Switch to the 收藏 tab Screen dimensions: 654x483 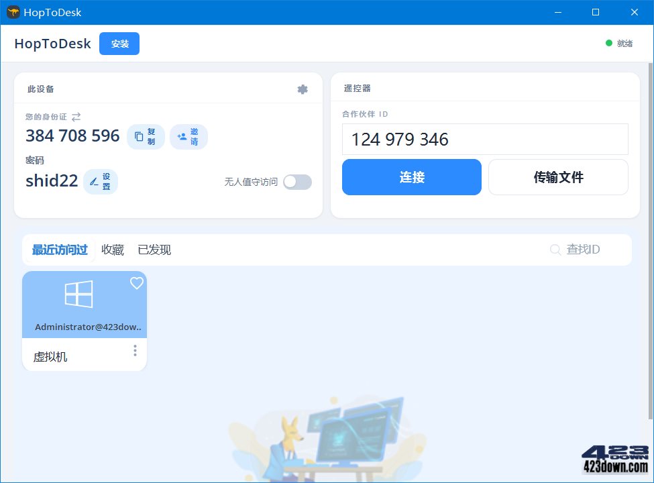(x=113, y=250)
